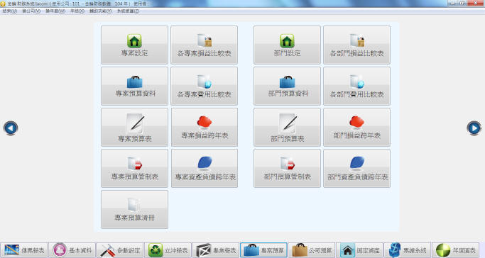Open 部門損益跨年表 with the red cloud icon
This screenshot has width=485, height=258.
(x=356, y=127)
